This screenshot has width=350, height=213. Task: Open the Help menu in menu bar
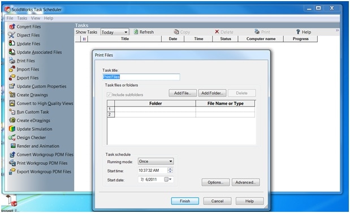click(49, 18)
